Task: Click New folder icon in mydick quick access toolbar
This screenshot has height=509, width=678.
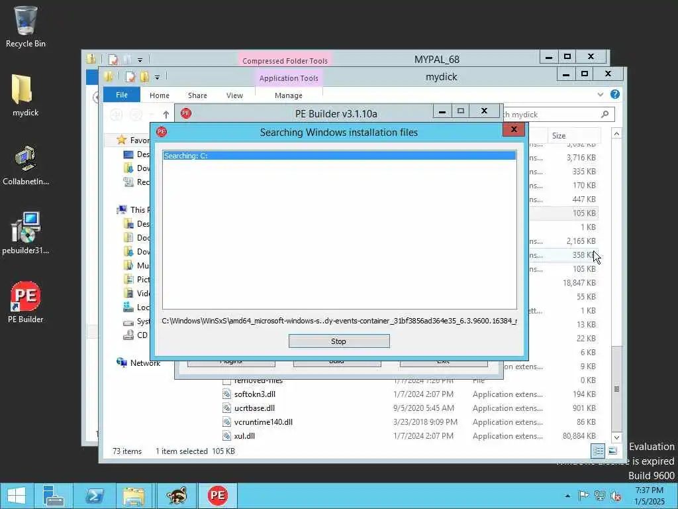Action: click(x=144, y=77)
